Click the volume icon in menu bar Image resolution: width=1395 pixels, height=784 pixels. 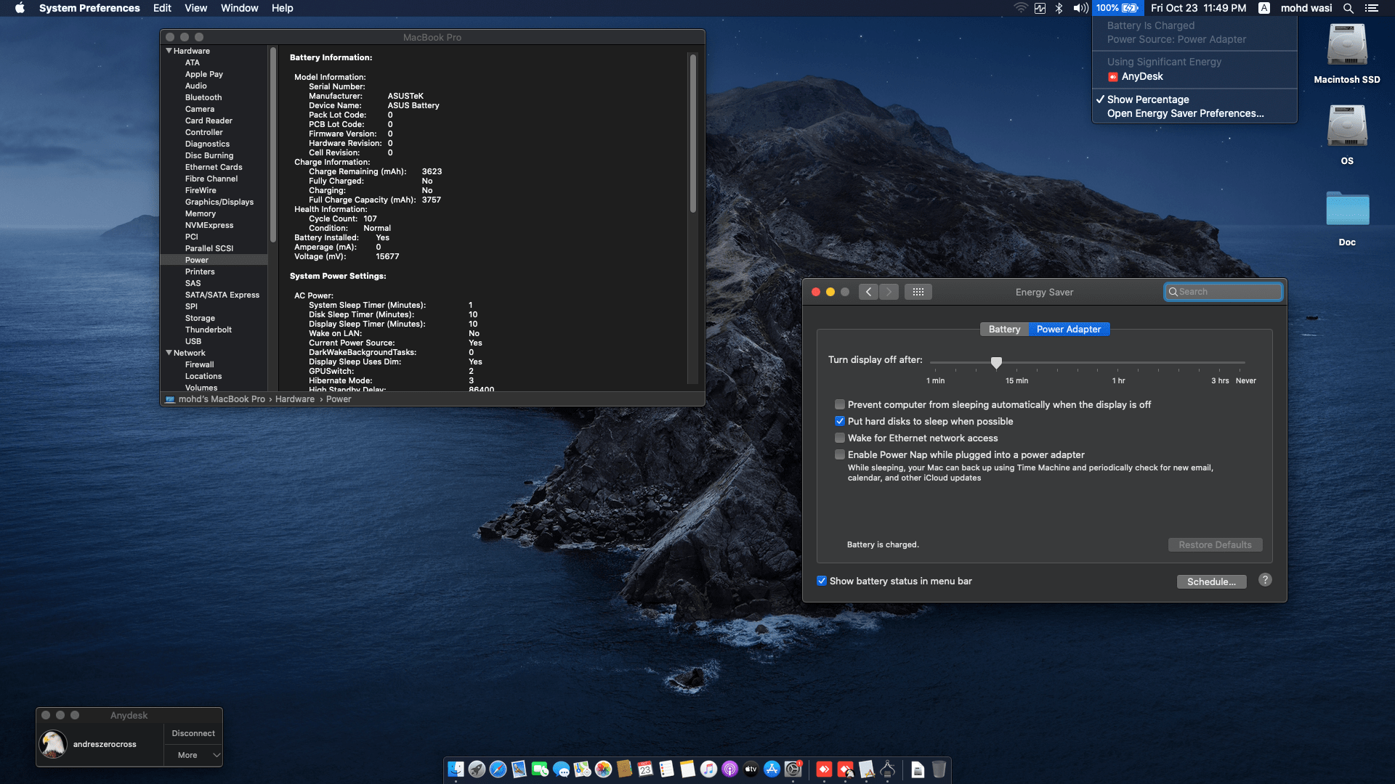coord(1080,8)
